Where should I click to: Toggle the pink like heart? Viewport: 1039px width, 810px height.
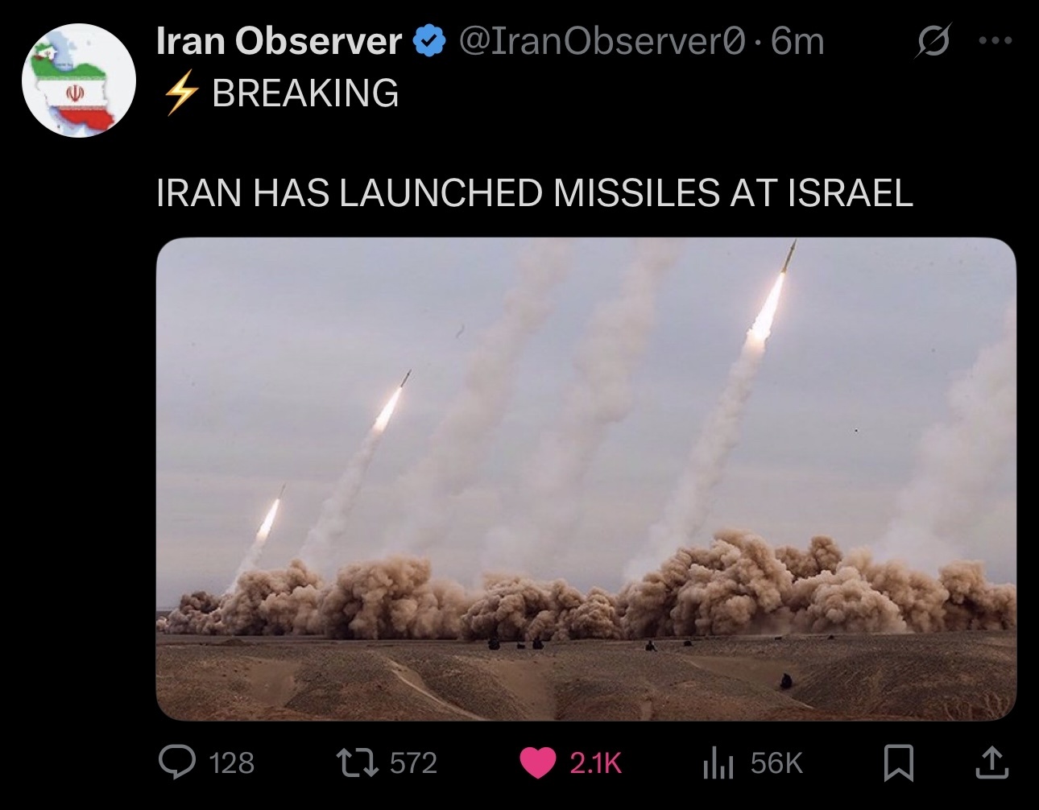[x=538, y=762]
